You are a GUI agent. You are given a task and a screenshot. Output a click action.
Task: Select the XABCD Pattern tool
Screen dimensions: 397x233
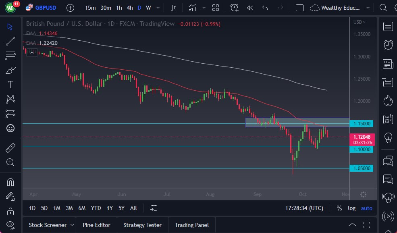pyautogui.click(x=10, y=99)
